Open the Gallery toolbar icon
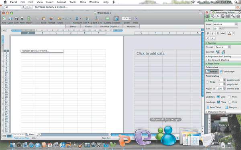Screen dimensions: 241x150 coord(107,18)
